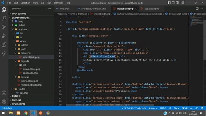Image resolution: width=206 pixels, height=116 pixels.
Task: Click the Spaces: 4 indentation setting
Action: [x=153, y=108]
